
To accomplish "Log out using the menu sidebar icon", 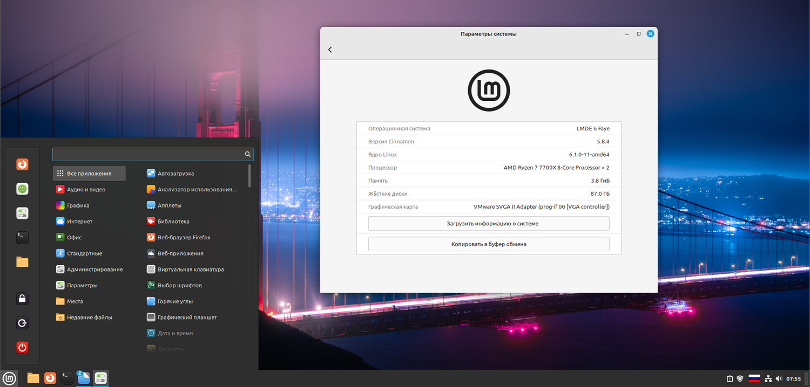I will click(22, 323).
